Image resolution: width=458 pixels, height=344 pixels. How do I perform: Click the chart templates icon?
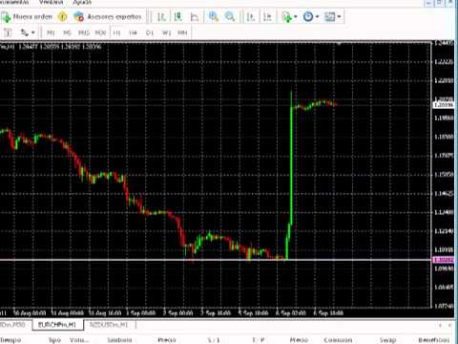[x=330, y=16]
